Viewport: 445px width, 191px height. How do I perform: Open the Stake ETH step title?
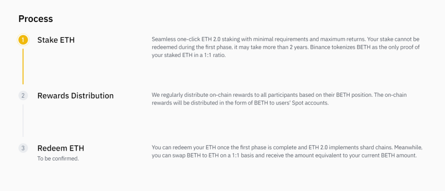click(56, 40)
